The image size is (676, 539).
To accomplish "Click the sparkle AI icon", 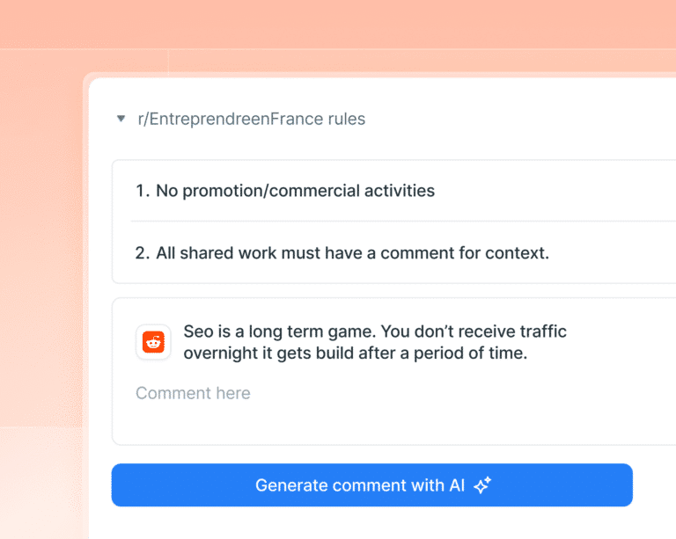I will click(x=482, y=484).
